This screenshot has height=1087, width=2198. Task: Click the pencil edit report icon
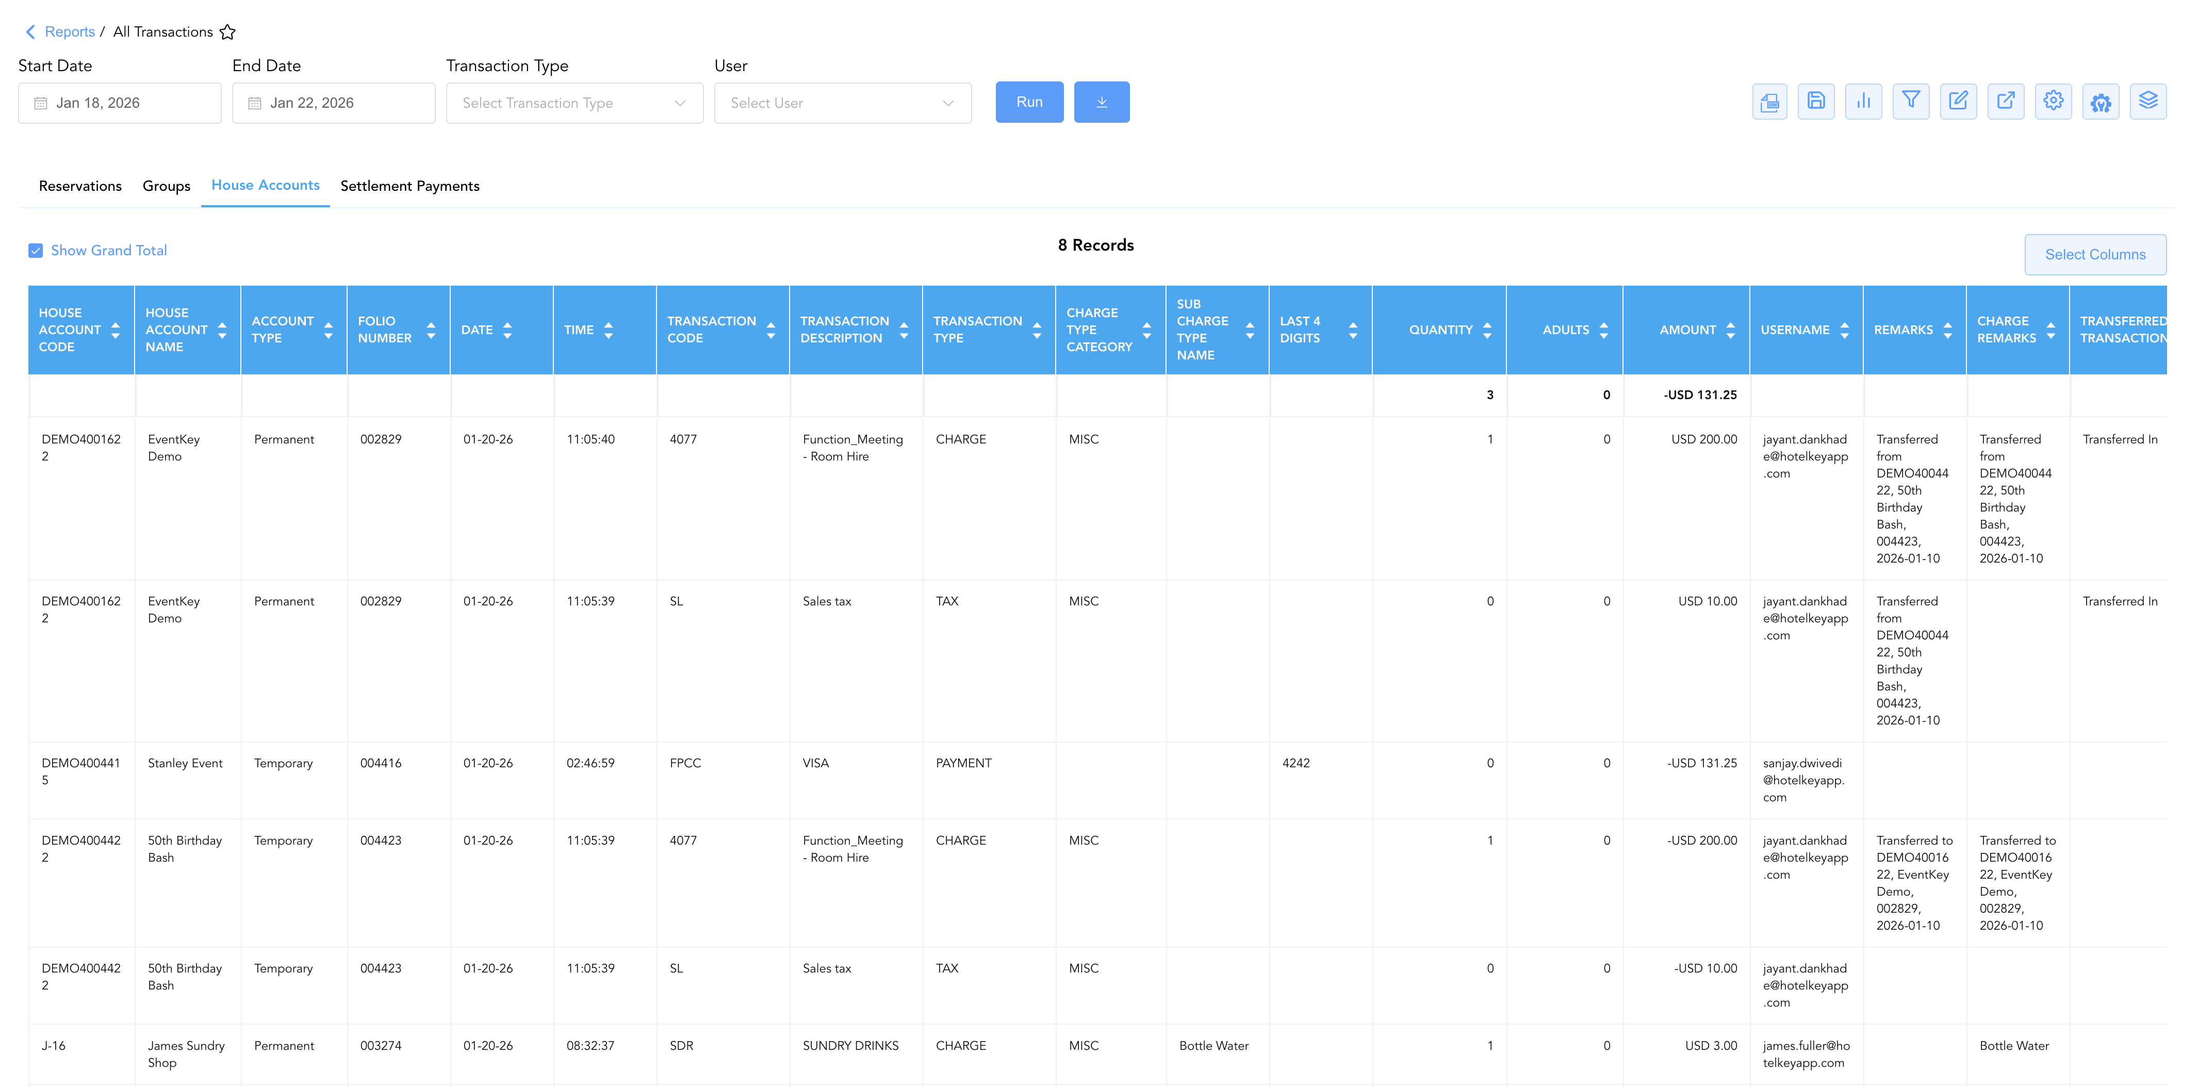point(1958,103)
